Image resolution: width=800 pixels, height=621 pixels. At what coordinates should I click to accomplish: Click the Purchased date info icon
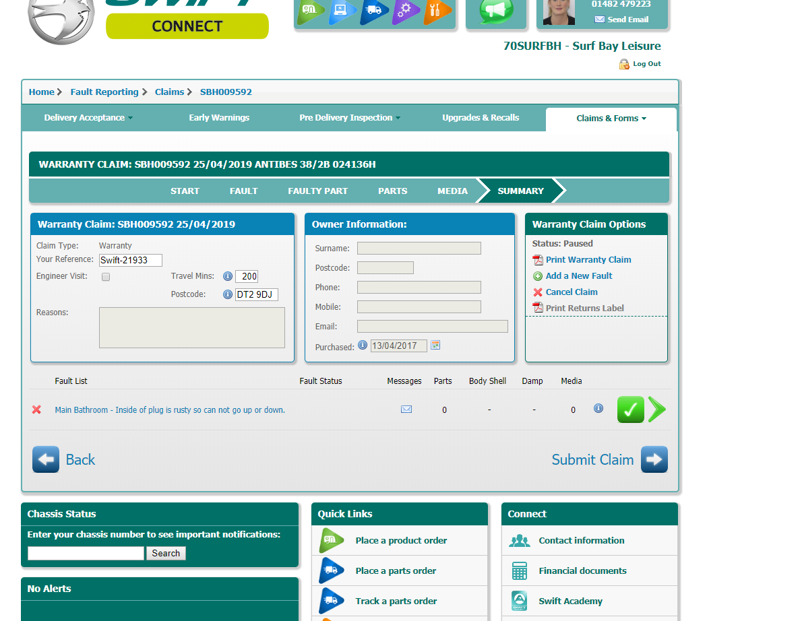click(x=362, y=345)
